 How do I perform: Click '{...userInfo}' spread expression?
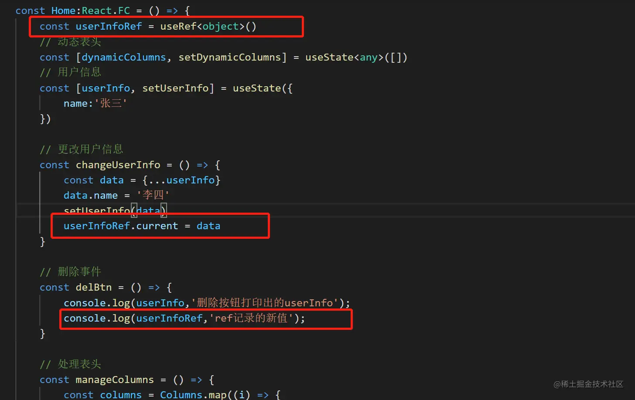[x=181, y=180]
